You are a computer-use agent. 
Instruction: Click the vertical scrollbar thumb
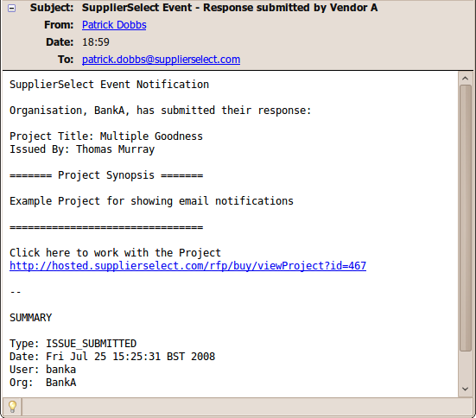click(465, 218)
